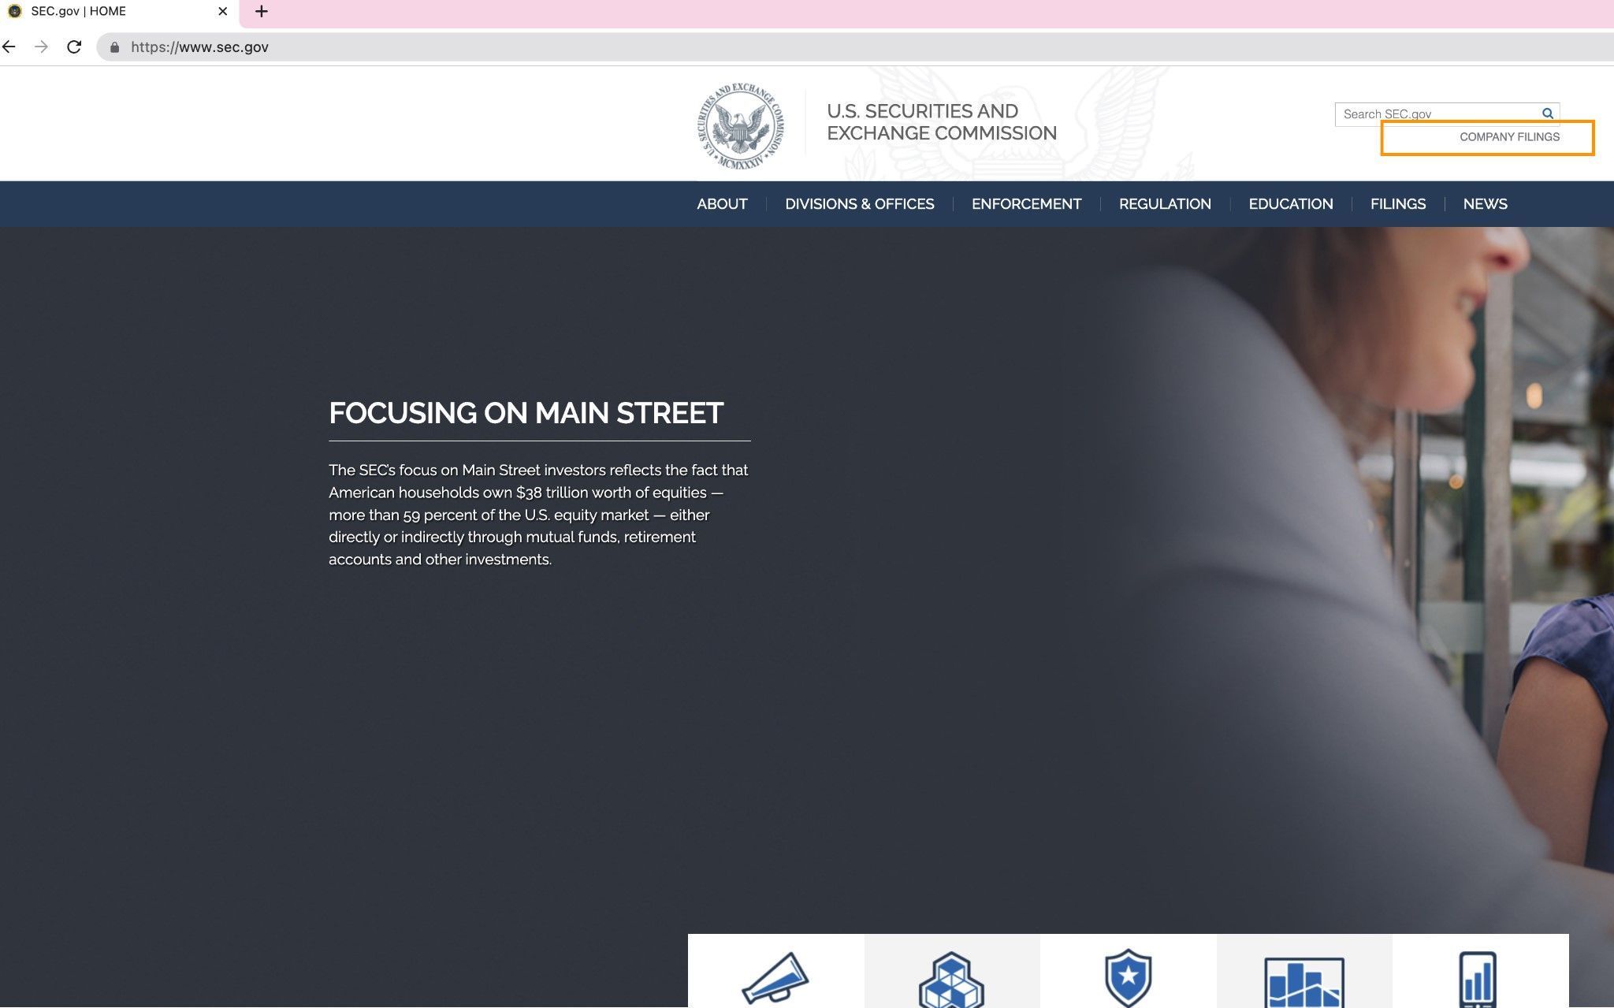Click the search magnifier icon
Image resolution: width=1614 pixels, height=1008 pixels.
click(1547, 113)
